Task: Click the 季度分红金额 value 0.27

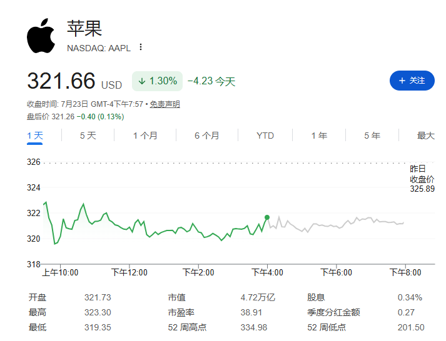Action: click(406, 312)
